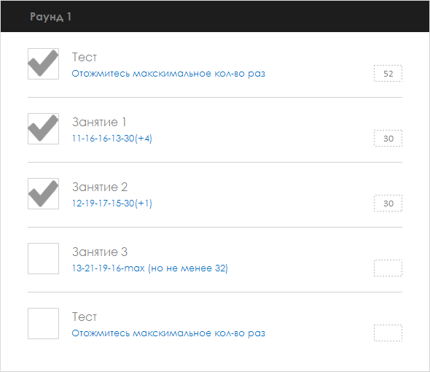Click the empty Занятие 3 result field

[388, 268]
